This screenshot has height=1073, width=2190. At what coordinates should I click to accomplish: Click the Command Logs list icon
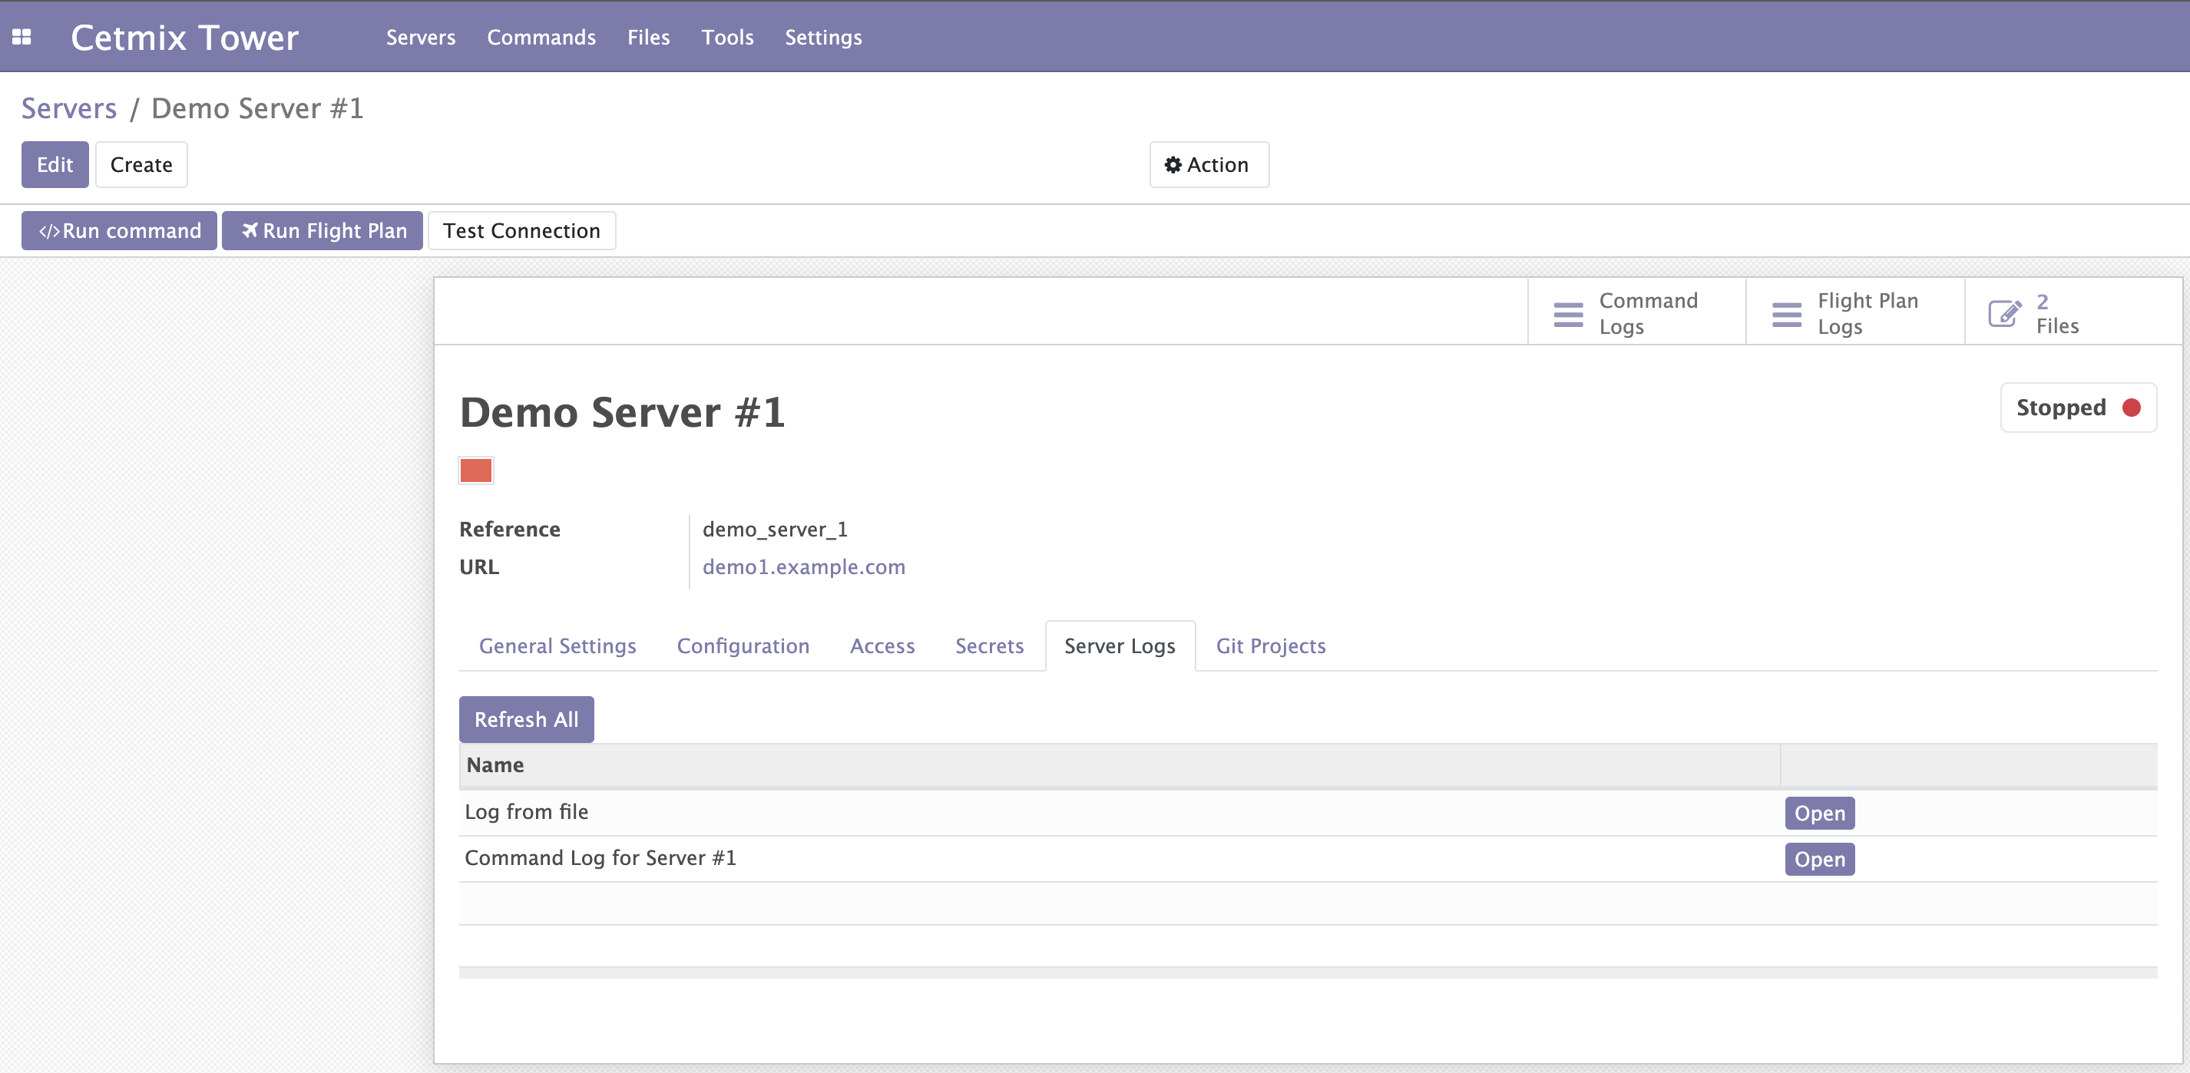(x=1568, y=313)
